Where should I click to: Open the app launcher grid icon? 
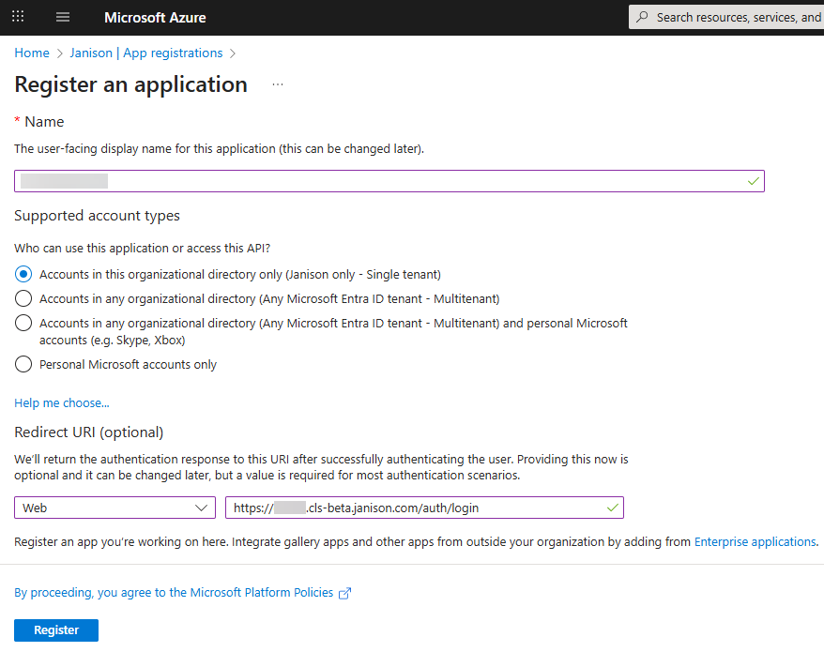coord(18,17)
